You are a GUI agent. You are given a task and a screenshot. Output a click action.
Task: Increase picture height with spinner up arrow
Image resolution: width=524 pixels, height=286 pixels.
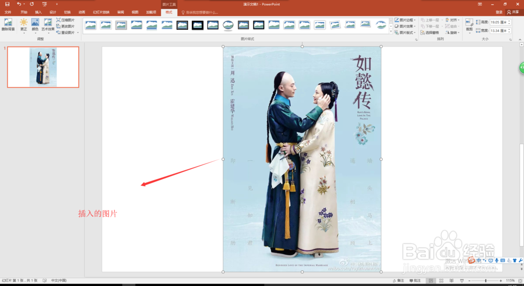(509, 21)
